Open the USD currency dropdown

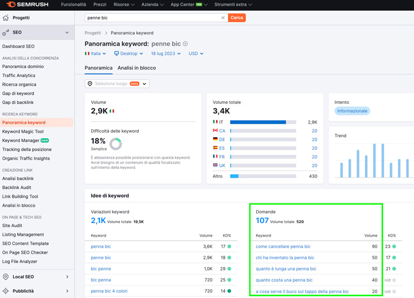[x=196, y=54]
